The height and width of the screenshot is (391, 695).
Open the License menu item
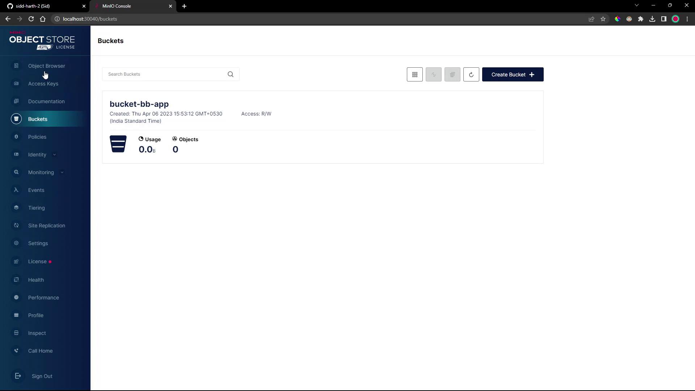click(x=37, y=261)
